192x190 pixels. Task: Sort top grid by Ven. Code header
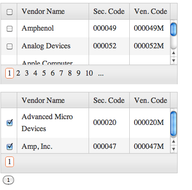pyautogui.click(x=150, y=11)
